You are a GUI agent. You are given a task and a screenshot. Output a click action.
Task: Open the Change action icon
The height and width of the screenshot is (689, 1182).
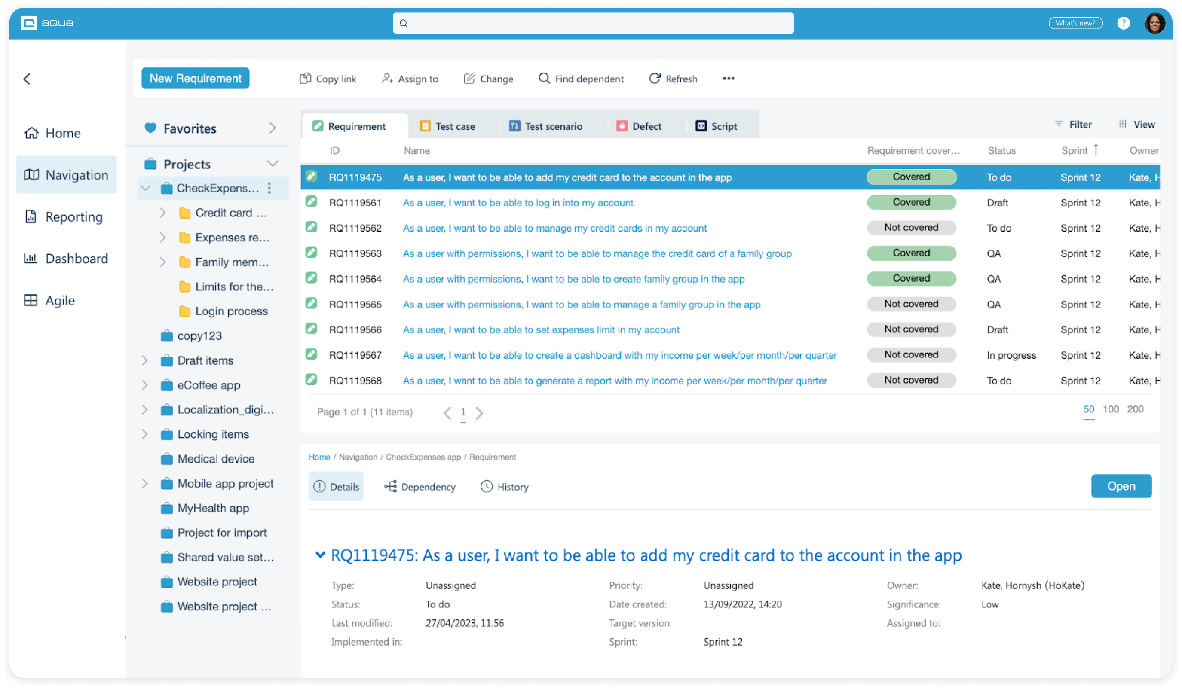point(469,78)
